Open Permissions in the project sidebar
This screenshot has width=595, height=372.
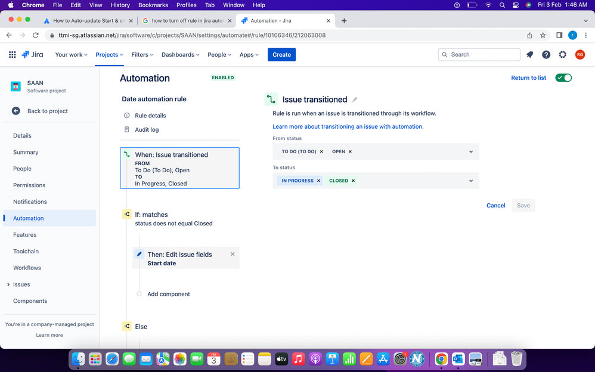click(29, 185)
